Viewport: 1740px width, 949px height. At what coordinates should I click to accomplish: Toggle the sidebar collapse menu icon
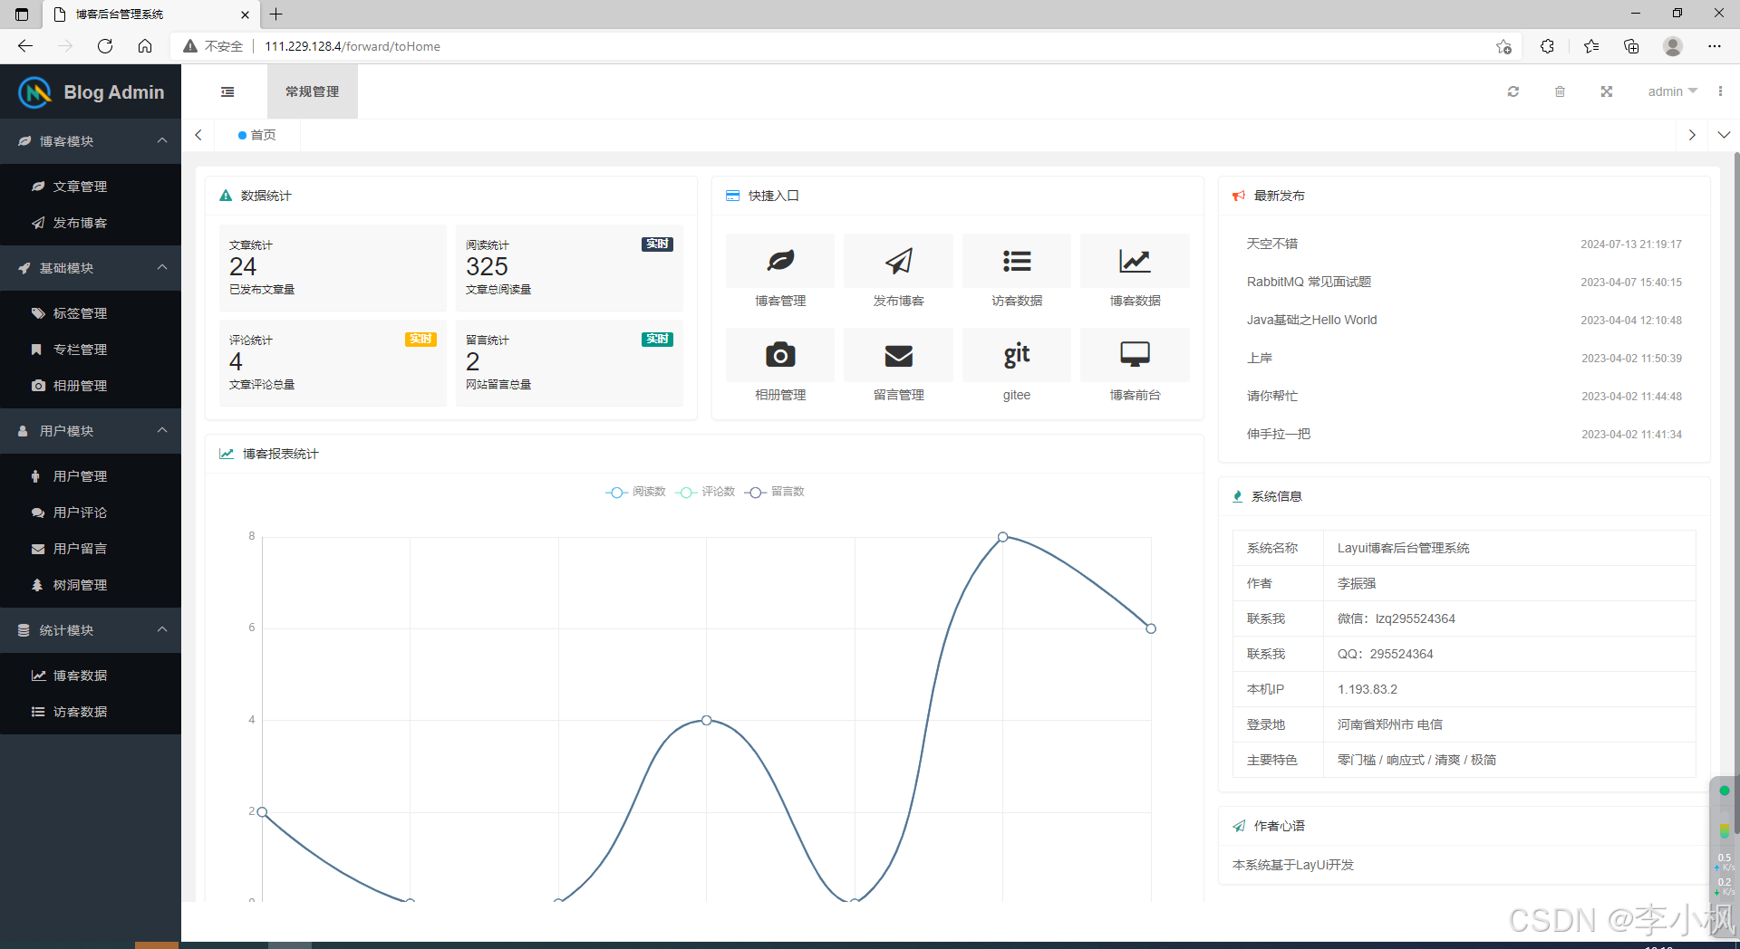pyautogui.click(x=227, y=91)
